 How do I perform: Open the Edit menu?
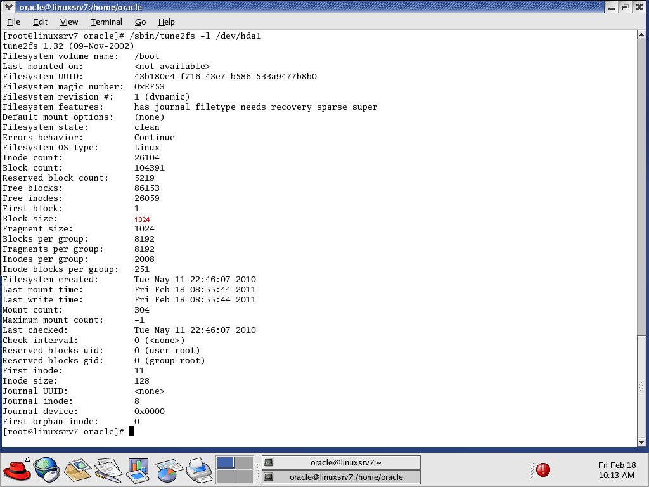point(40,22)
